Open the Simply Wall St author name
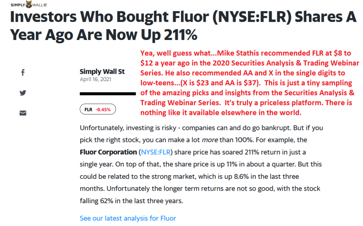The width and height of the screenshot is (363, 226). [102, 72]
